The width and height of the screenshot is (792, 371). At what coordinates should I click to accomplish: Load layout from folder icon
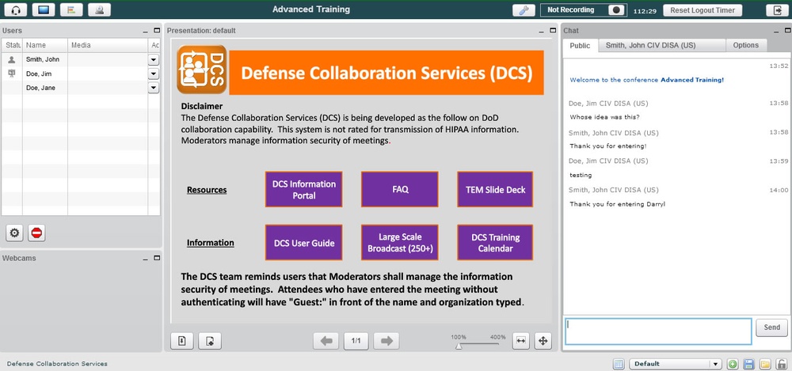[x=765, y=364]
